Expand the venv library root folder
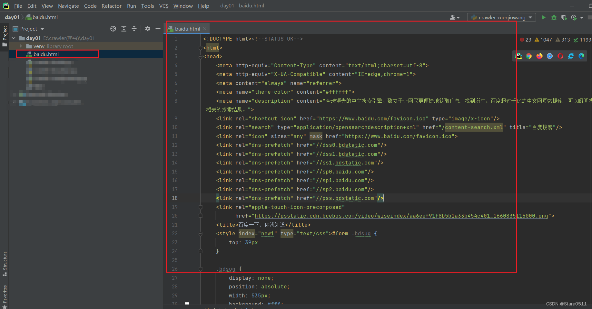592x309 pixels. click(x=21, y=46)
